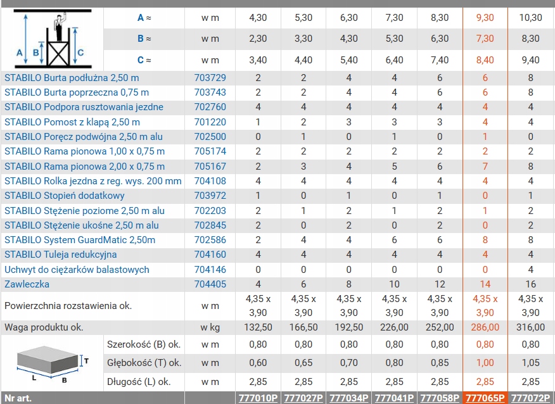
Task: Open product variant 777034P
Action: pyautogui.click(x=349, y=398)
